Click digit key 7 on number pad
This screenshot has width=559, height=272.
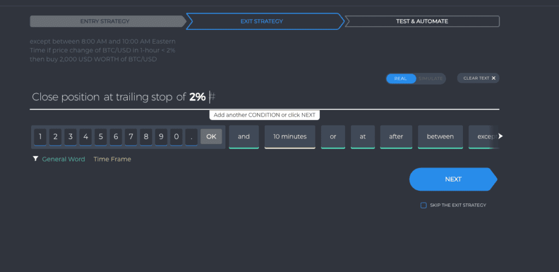131,137
